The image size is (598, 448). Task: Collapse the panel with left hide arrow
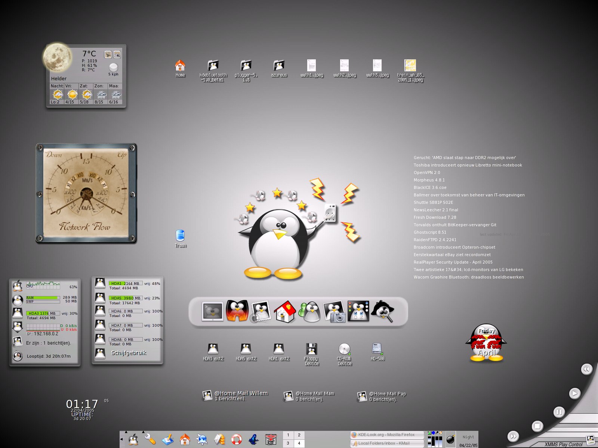pos(121,439)
